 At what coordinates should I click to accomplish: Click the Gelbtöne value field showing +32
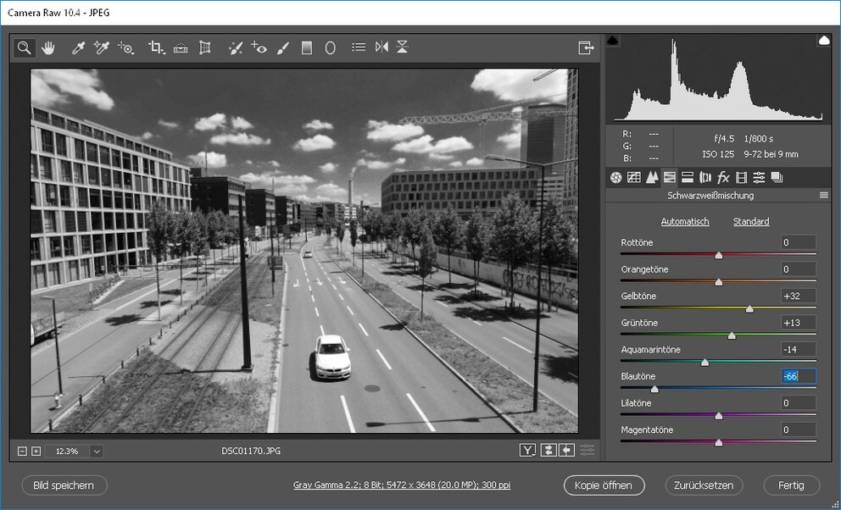point(799,296)
